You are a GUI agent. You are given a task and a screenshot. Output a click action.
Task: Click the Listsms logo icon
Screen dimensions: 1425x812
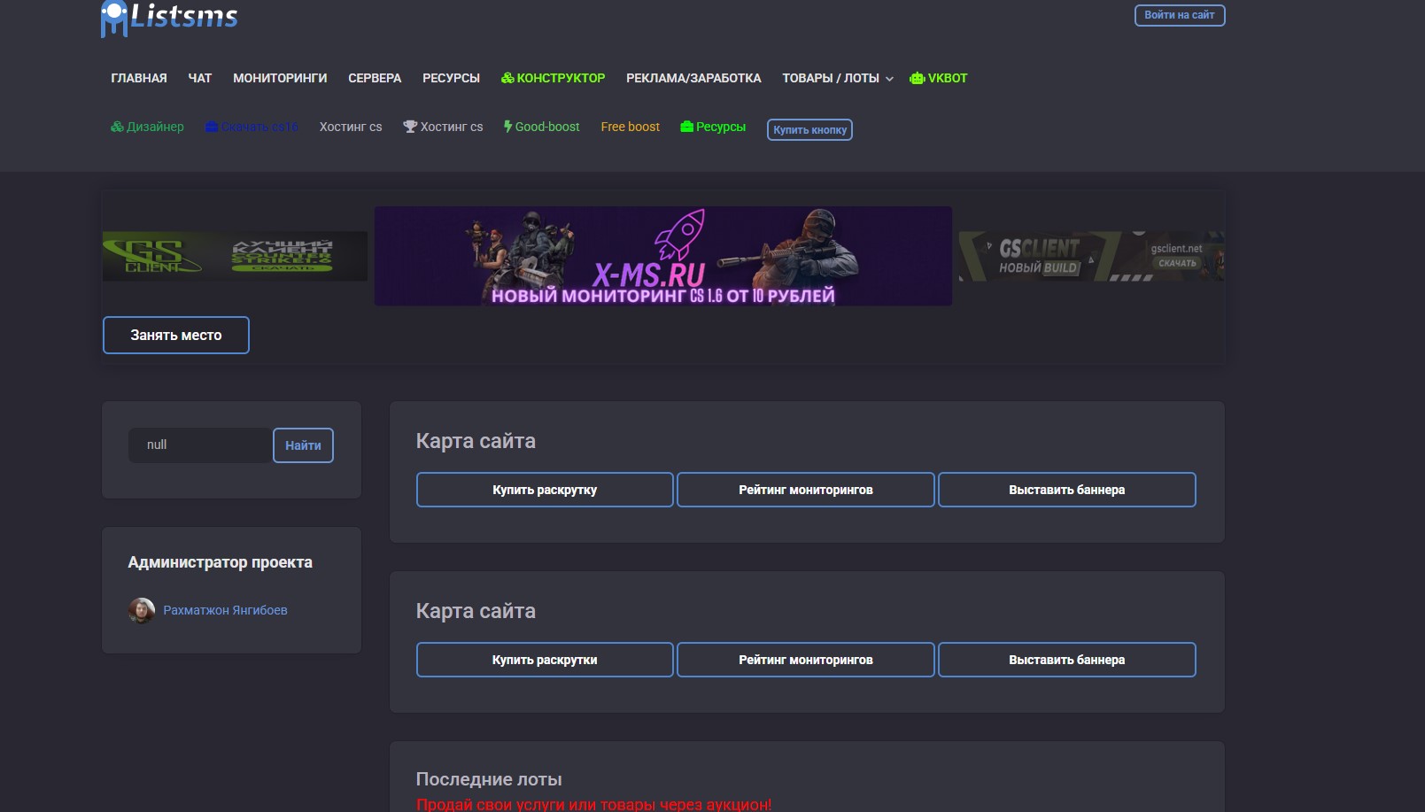pyautogui.click(x=114, y=18)
